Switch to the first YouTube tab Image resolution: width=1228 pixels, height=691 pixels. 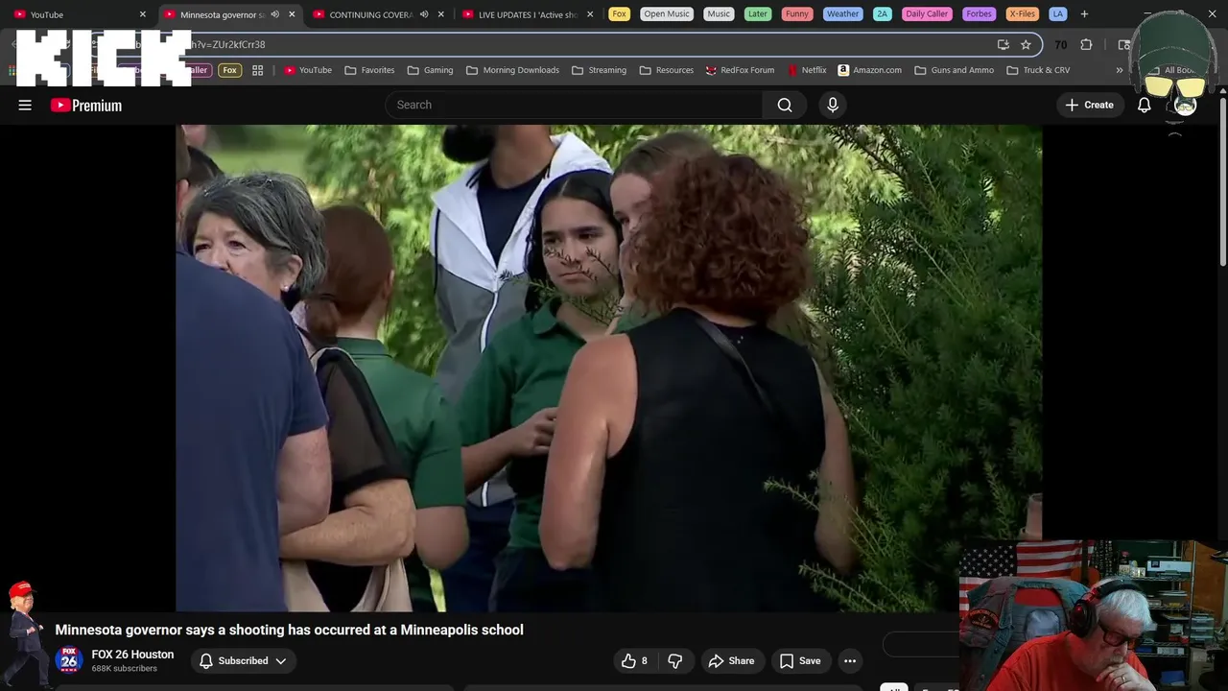[77, 14]
